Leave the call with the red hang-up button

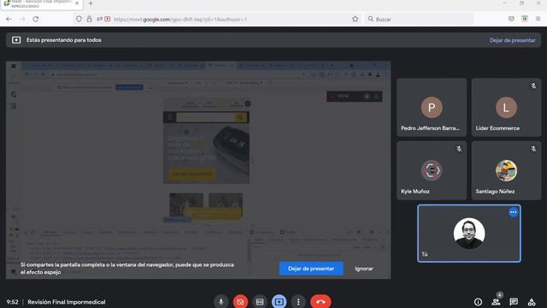[321, 301]
